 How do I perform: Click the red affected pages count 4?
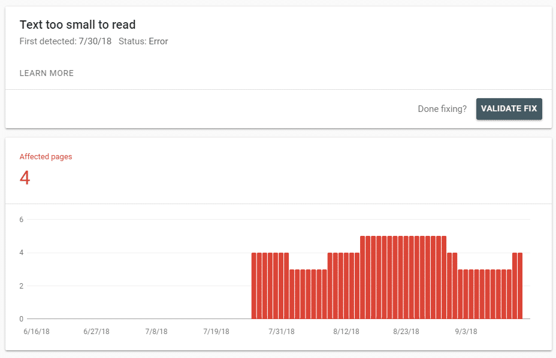[25, 178]
